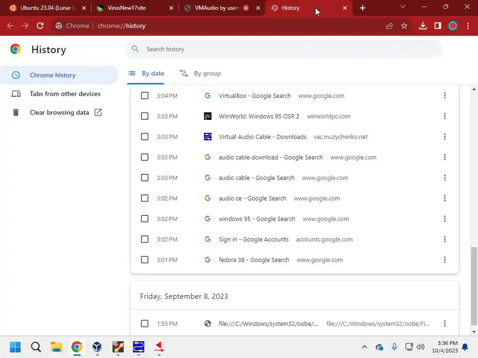The height and width of the screenshot is (358, 478).
Task: Open Clear browsing data
Action: coord(59,112)
